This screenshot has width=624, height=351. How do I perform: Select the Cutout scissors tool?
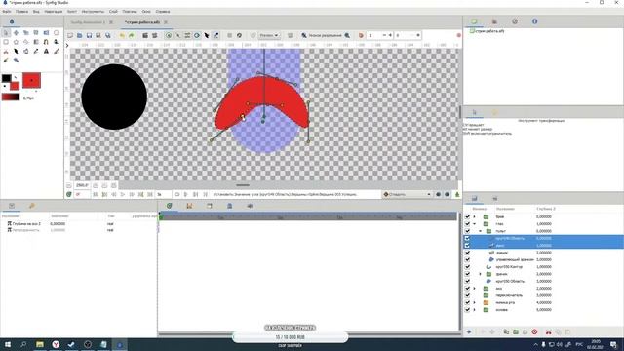tap(6, 51)
